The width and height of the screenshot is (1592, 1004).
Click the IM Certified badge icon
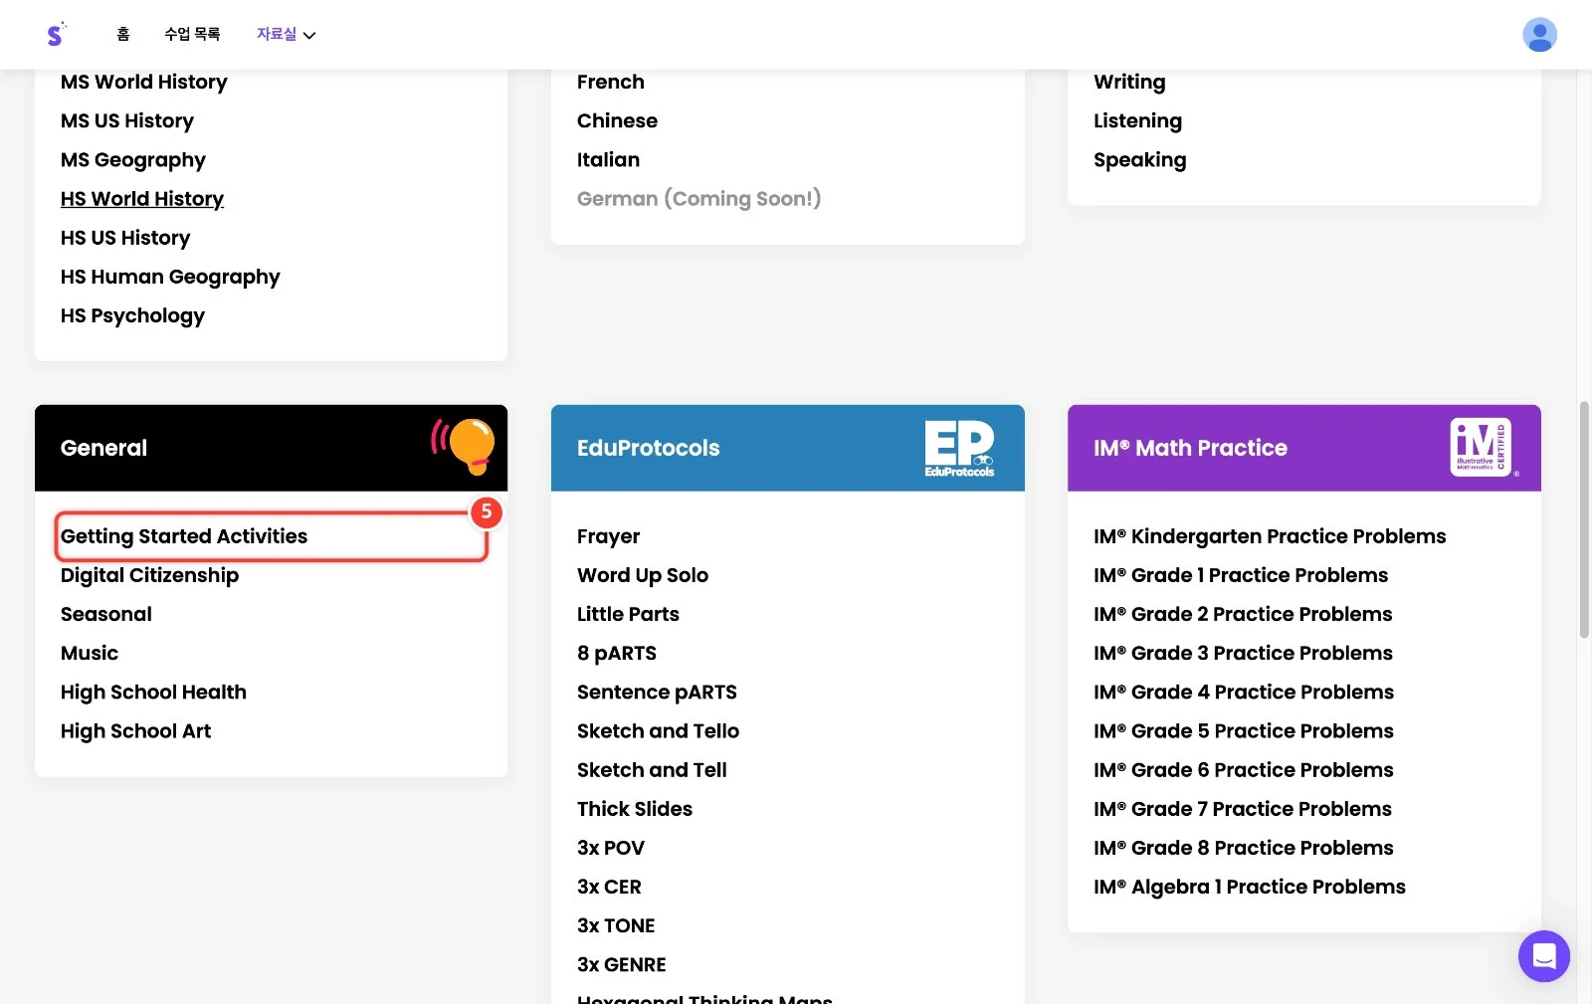pos(1483,448)
